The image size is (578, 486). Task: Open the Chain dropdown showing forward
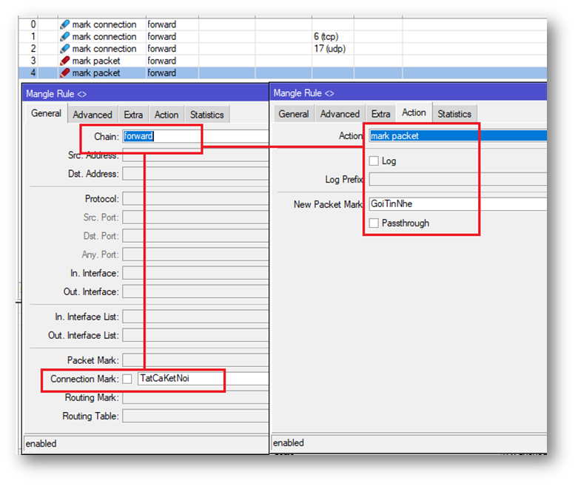pyautogui.click(x=195, y=136)
